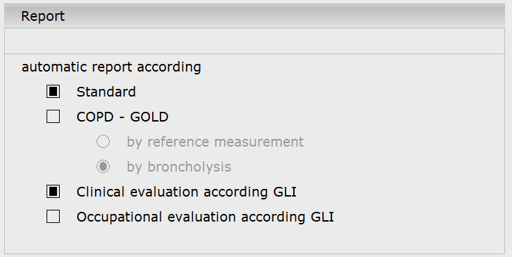Click the automatic report according heading
The width and height of the screenshot is (512, 257).
click(111, 67)
